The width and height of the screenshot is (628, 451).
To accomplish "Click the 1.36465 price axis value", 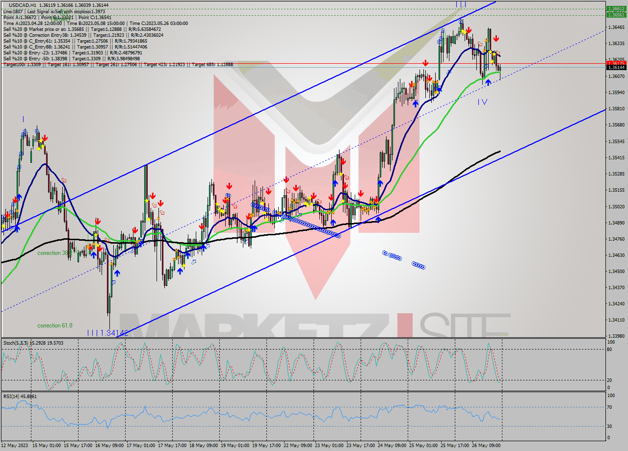I will [x=616, y=27].
